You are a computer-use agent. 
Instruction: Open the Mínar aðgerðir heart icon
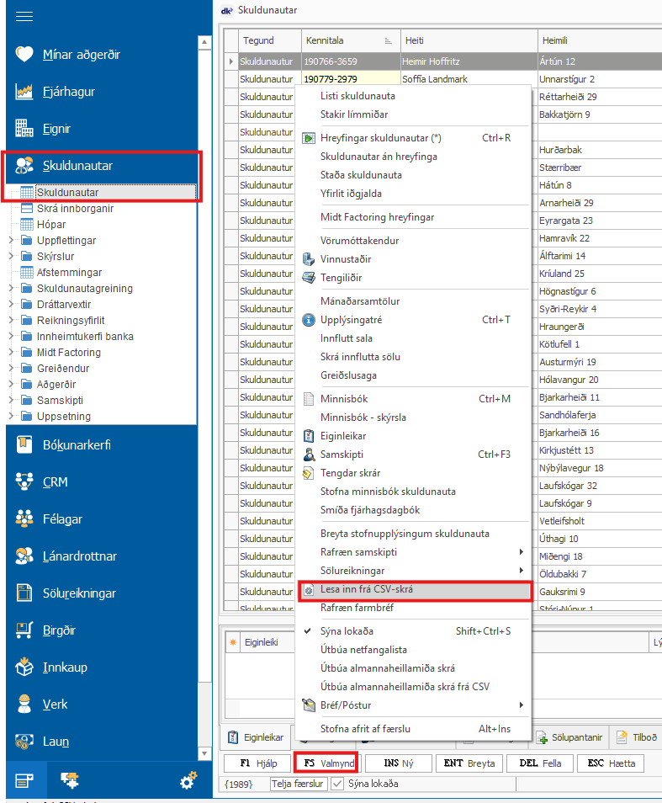pos(24,55)
